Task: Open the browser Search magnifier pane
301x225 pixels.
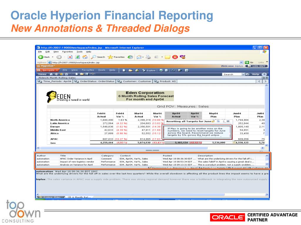Action: point(98,57)
